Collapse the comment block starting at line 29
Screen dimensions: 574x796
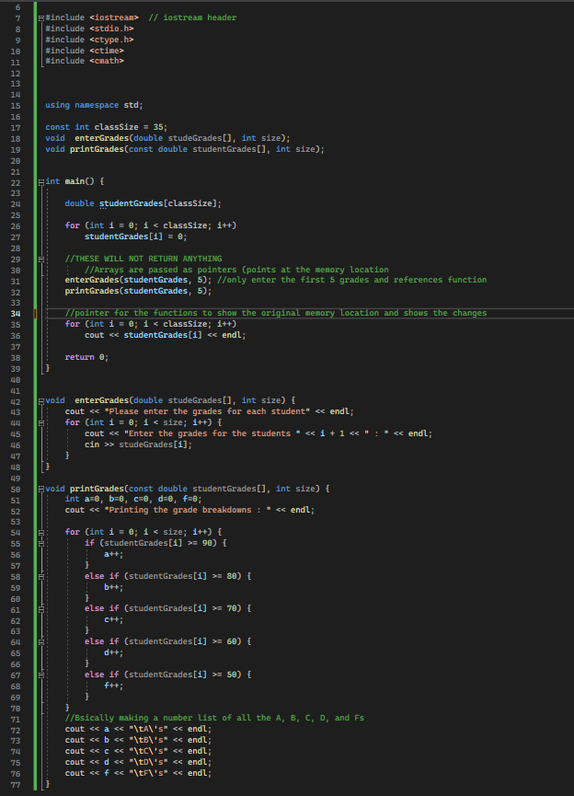[x=41, y=259]
